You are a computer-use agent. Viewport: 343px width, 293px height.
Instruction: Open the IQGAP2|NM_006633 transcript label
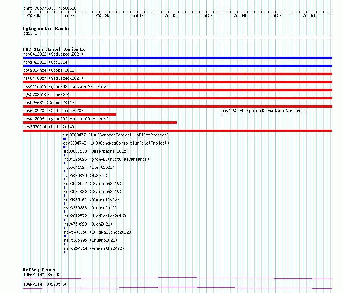coord(42,274)
